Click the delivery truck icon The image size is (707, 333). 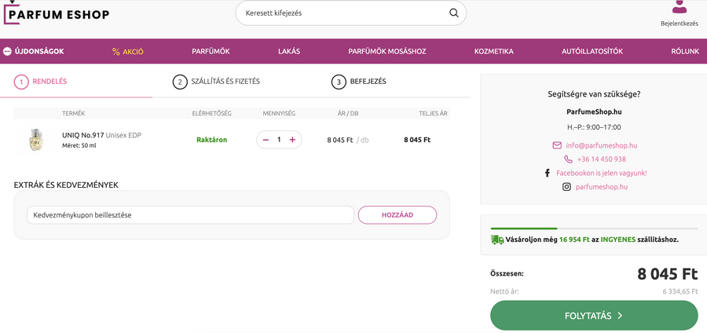[497, 240]
